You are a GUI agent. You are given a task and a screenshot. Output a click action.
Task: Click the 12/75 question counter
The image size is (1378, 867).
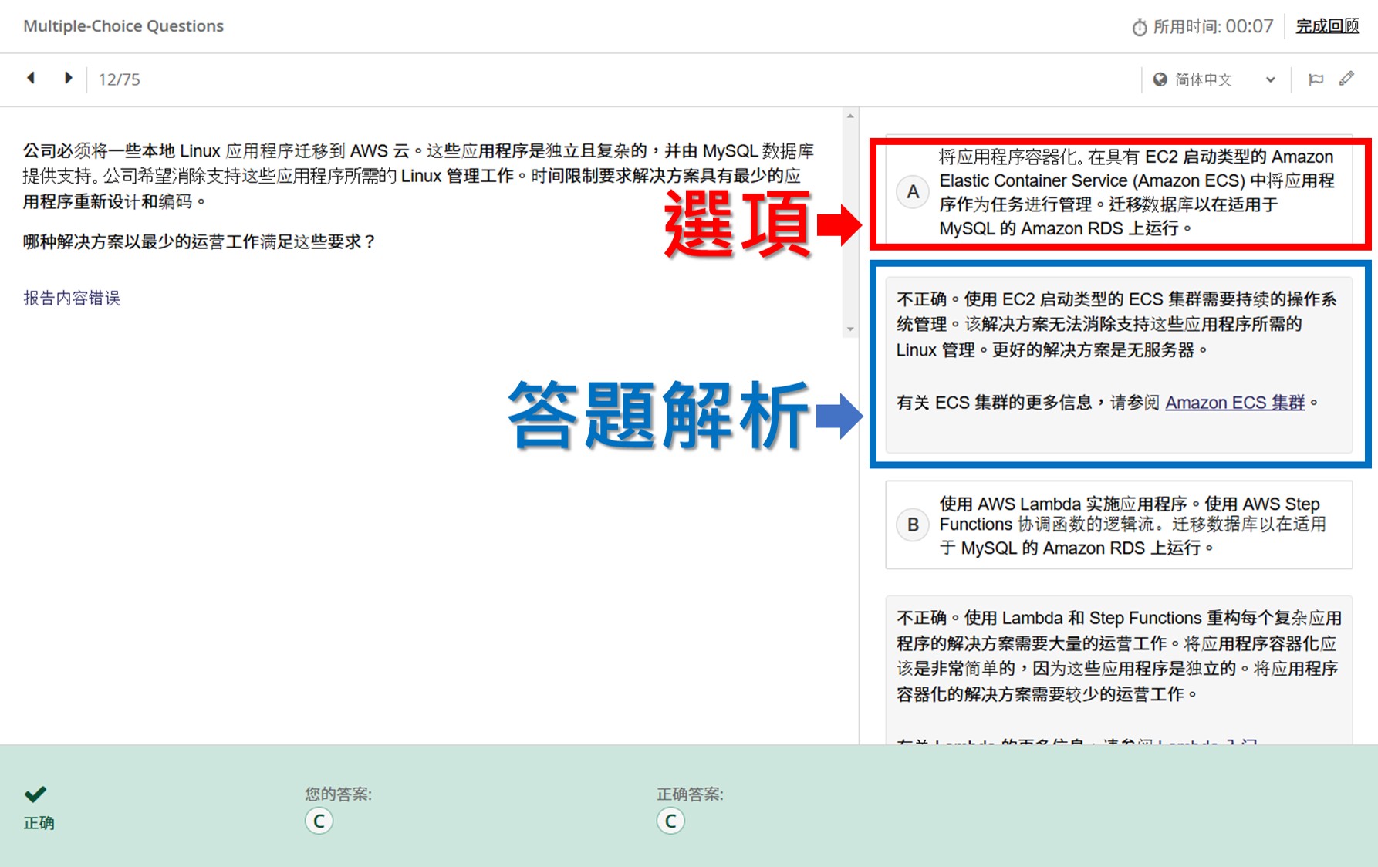(x=119, y=79)
